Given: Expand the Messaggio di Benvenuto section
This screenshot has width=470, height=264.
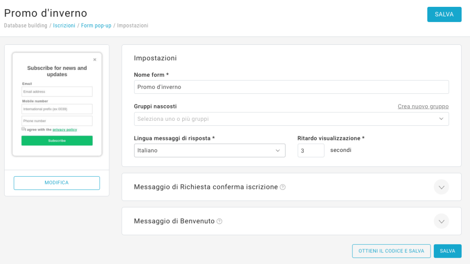Looking at the screenshot, I should tap(441, 221).
